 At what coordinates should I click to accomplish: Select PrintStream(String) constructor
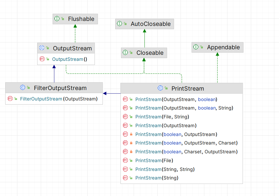tap(182, 178)
